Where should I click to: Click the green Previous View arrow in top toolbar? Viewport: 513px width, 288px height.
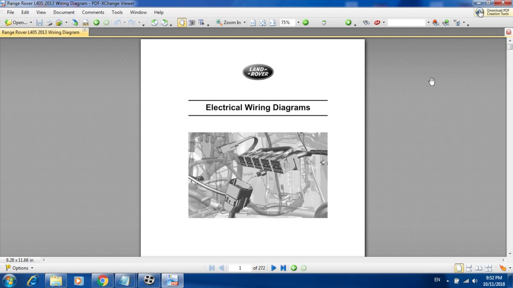(96, 22)
